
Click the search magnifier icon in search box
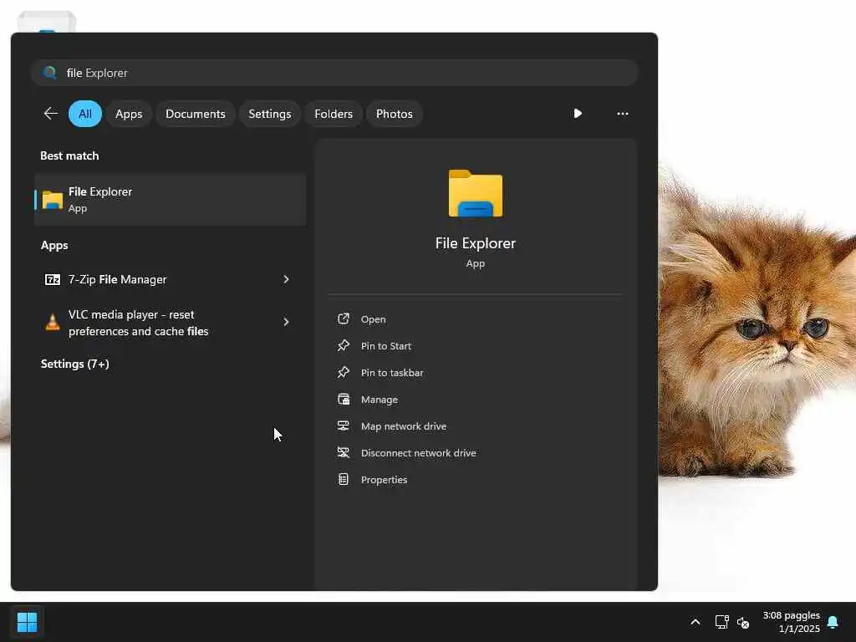coord(49,73)
